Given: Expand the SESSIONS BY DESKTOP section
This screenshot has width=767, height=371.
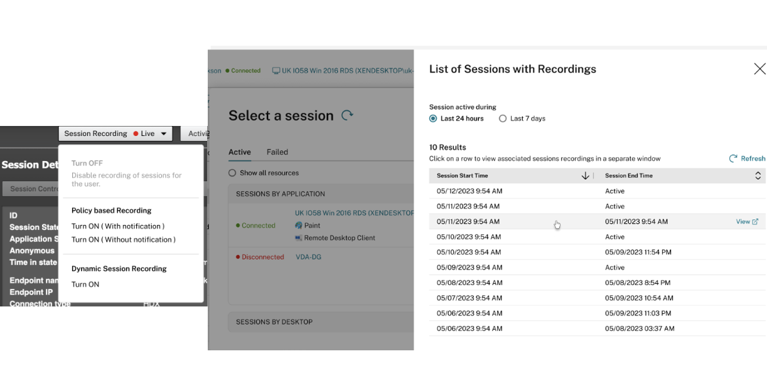Looking at the screenshot, I should click(274, 322).
